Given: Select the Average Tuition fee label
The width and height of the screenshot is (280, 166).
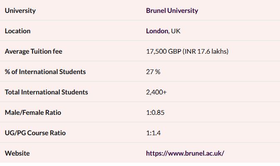Looking at the screenshot, I should pyautogui.click(x=33, y=51).
